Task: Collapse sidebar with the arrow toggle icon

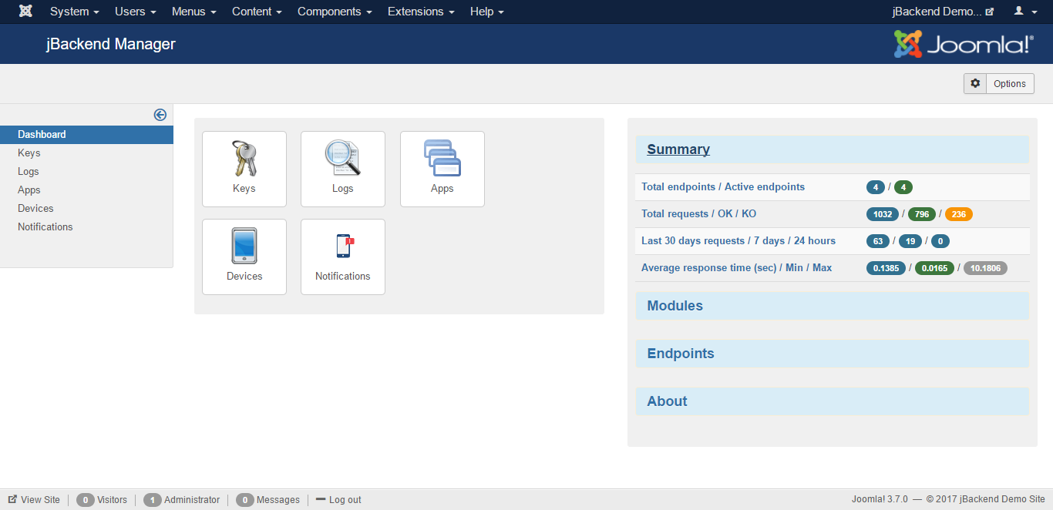Action: (160, 115)
